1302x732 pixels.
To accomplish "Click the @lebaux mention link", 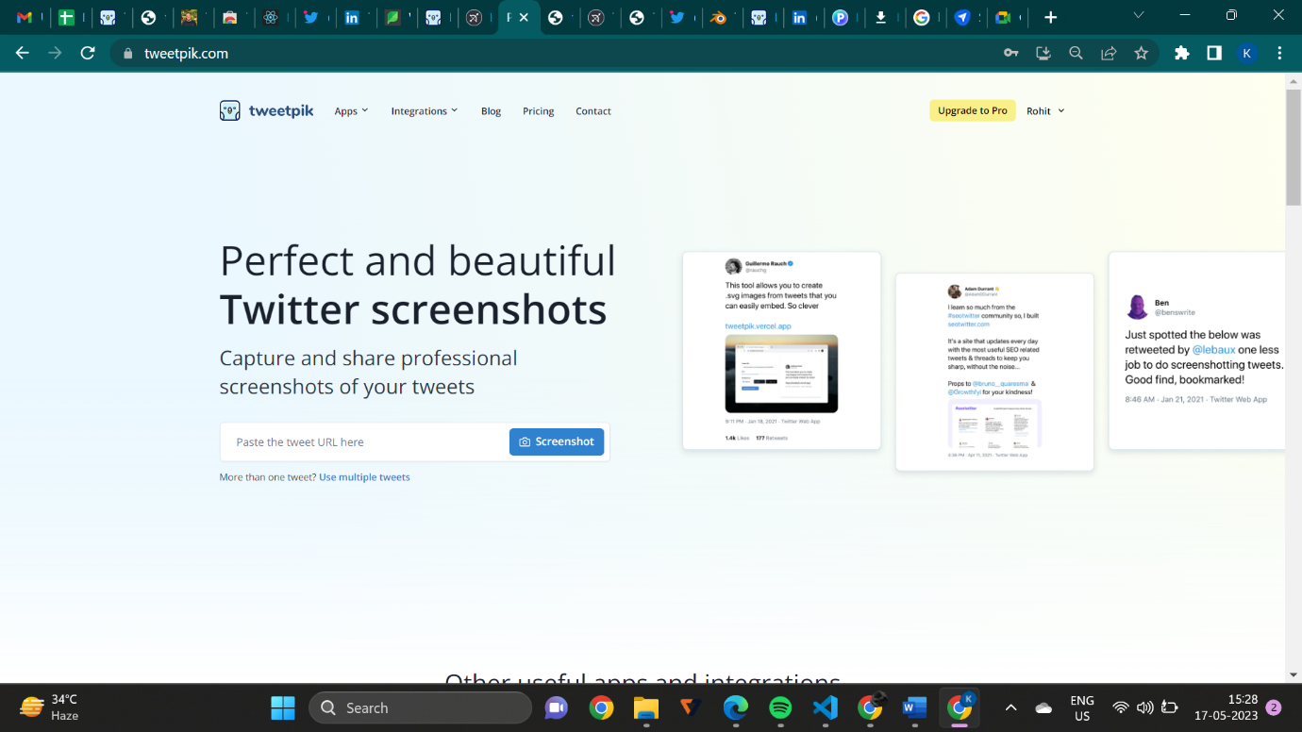I will tap(1212, 350).
